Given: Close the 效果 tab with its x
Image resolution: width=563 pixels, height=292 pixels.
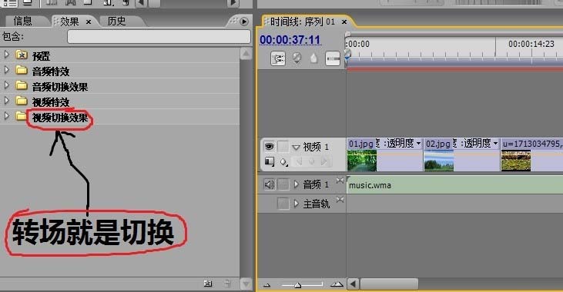Looking at the screenshot, I should pos(89,22).
